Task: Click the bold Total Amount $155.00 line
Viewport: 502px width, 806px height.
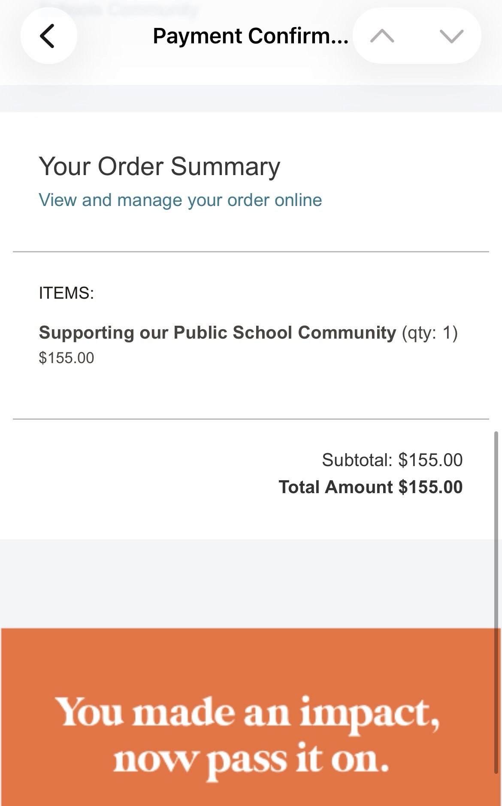Action: pyautogui.click(x=371, y=487)
